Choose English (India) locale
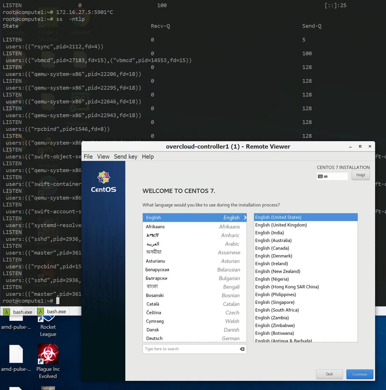 (306, 233)
